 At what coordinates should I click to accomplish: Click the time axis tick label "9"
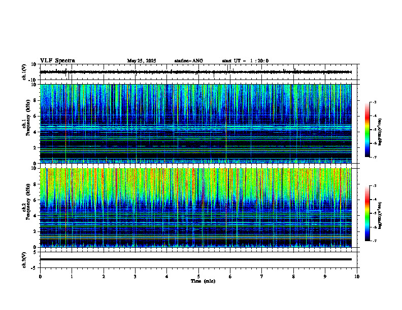(325, 277)
